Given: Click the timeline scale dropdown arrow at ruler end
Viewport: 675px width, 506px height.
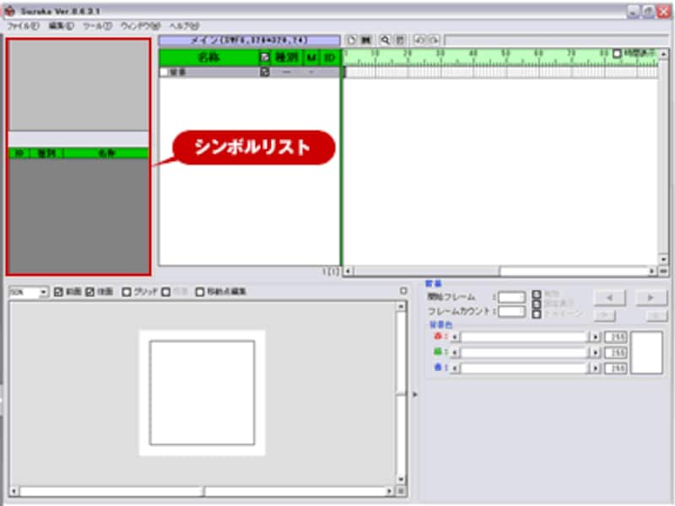Looking at the screenshot, I should [663, 54].
